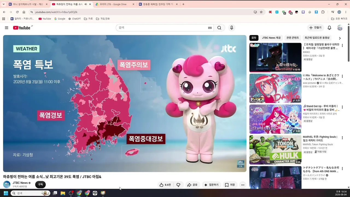Expand the tab search dropdown
The width and height of the screenshot is (350, 197).
click(x=4, y=4)
